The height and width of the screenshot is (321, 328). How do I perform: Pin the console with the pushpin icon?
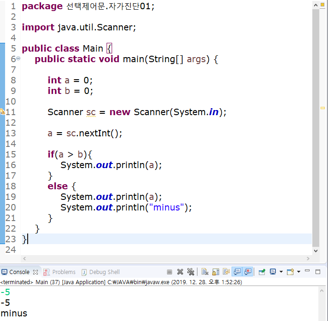(262, 272)
